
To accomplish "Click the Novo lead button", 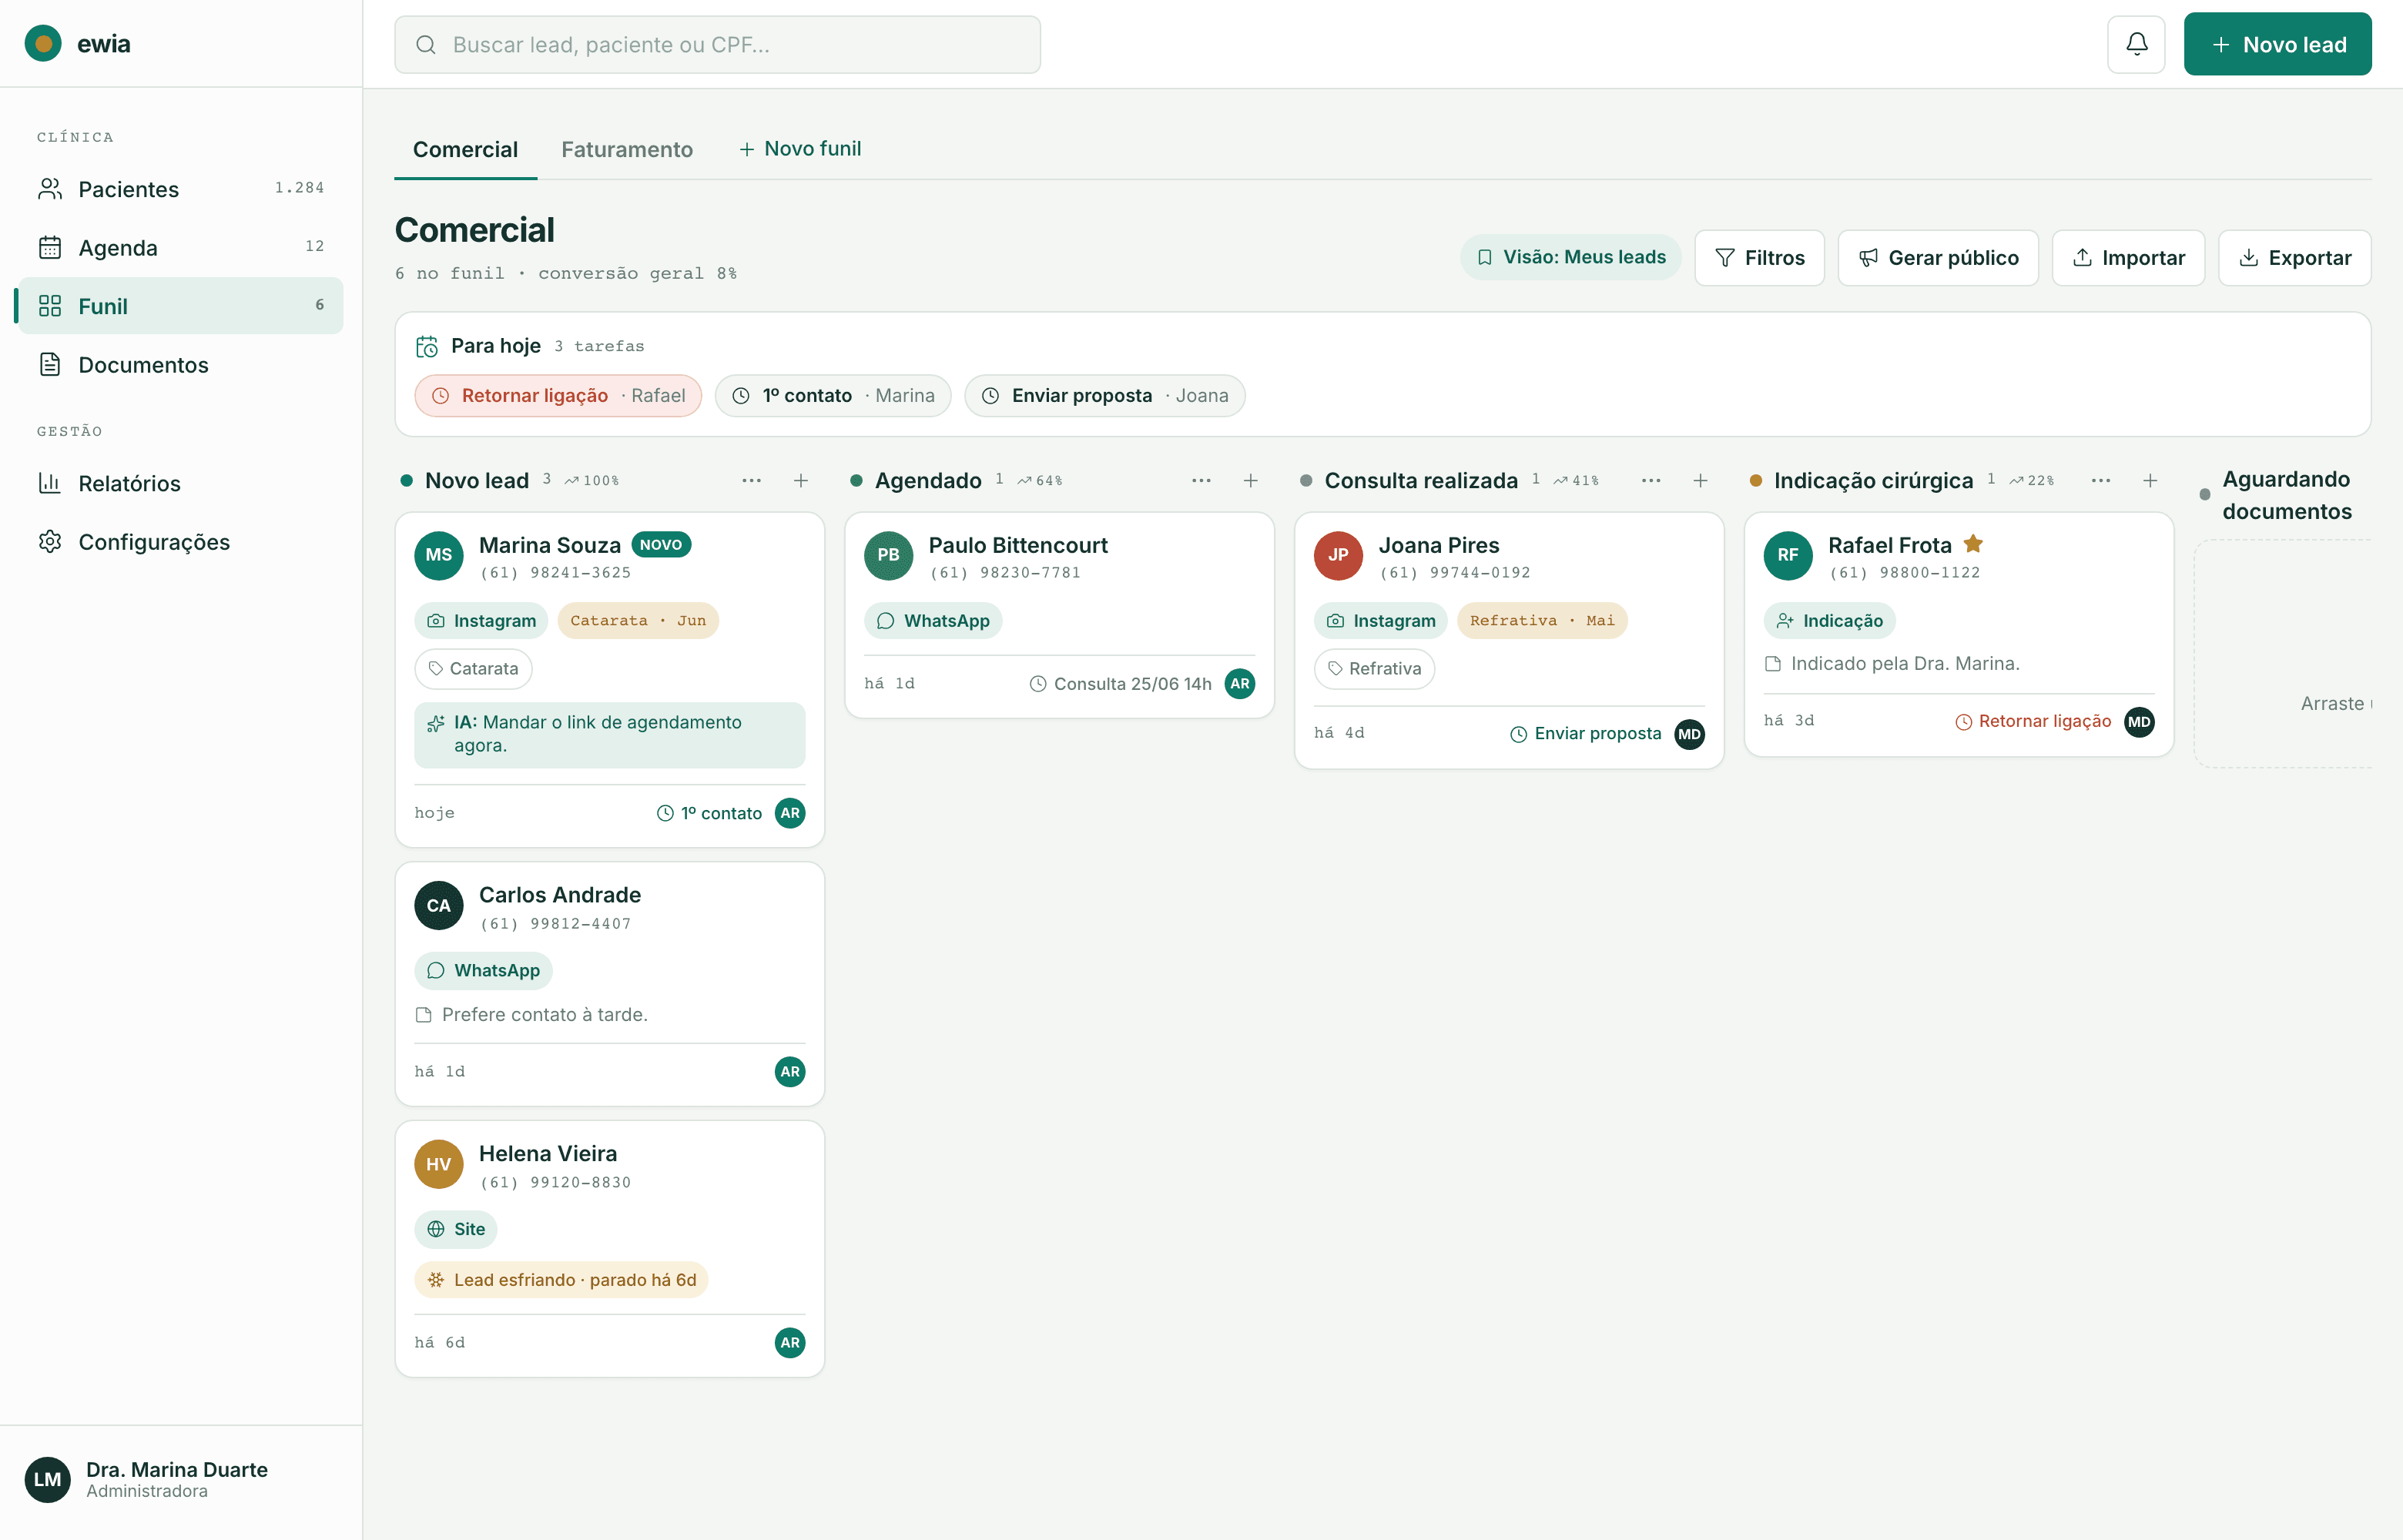I will coord(2277,44).
